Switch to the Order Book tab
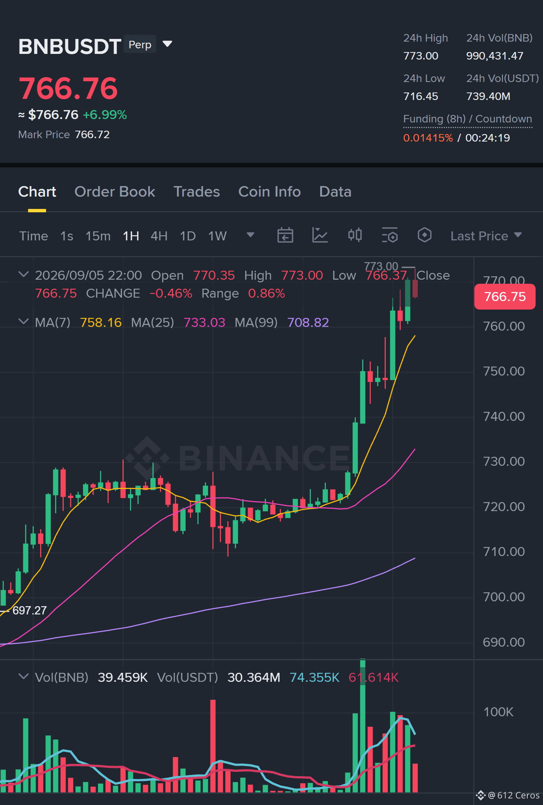 click(115, 192)
